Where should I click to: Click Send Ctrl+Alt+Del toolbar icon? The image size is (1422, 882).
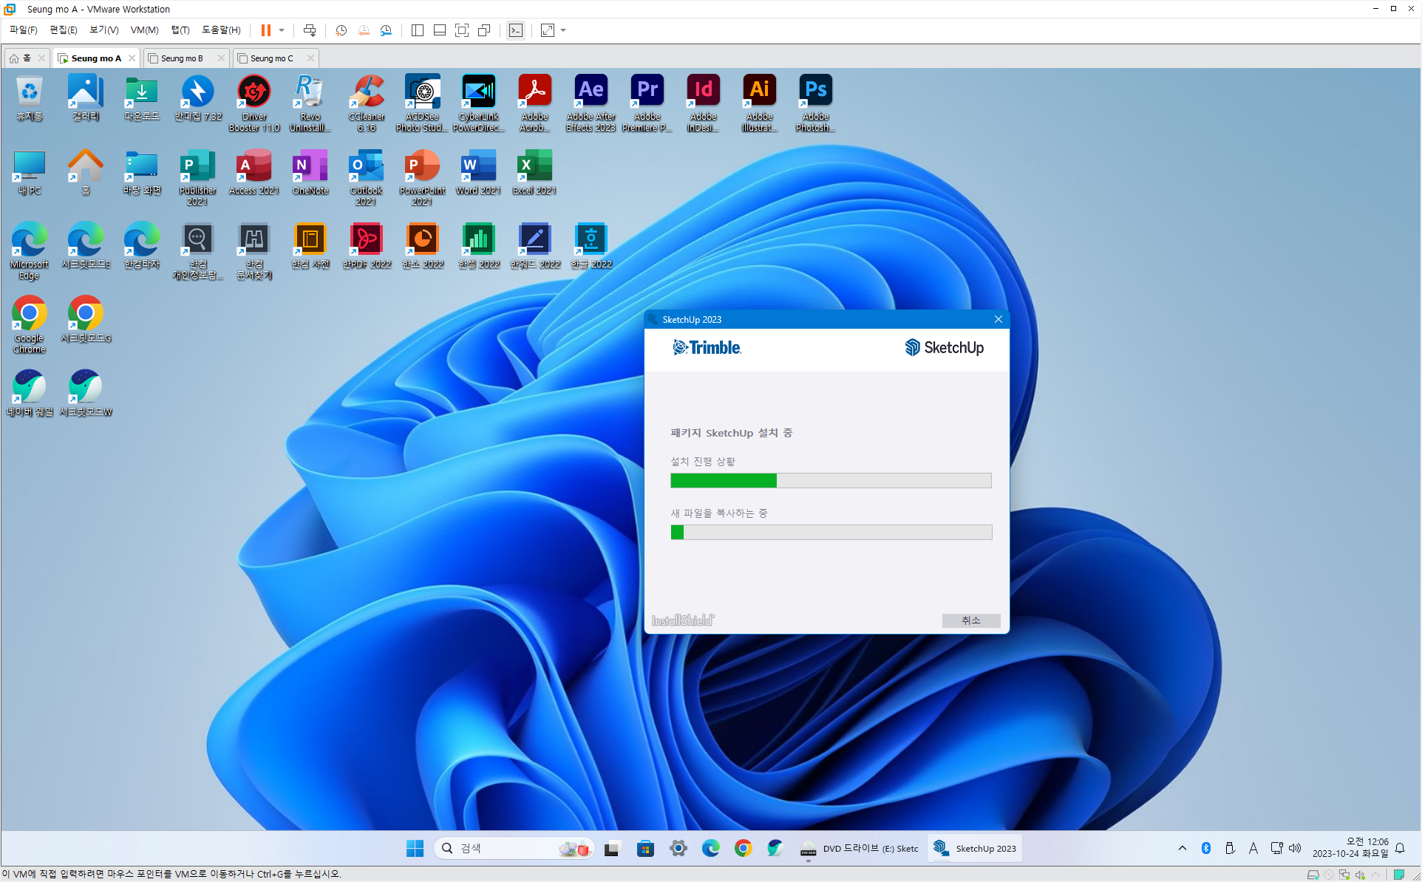click(310, 30)
